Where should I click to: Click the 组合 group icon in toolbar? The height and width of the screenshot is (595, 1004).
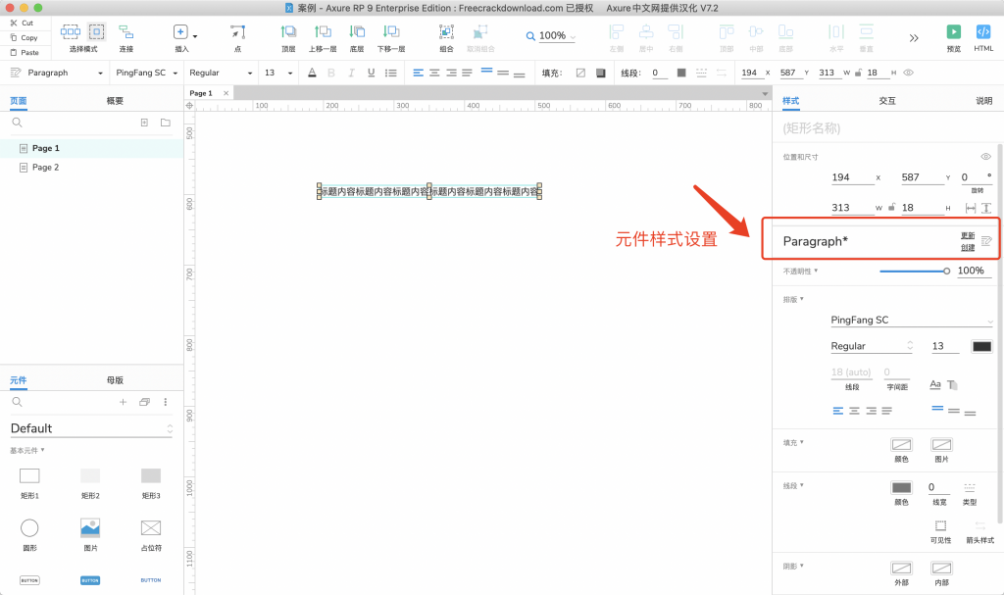(446, 32)
